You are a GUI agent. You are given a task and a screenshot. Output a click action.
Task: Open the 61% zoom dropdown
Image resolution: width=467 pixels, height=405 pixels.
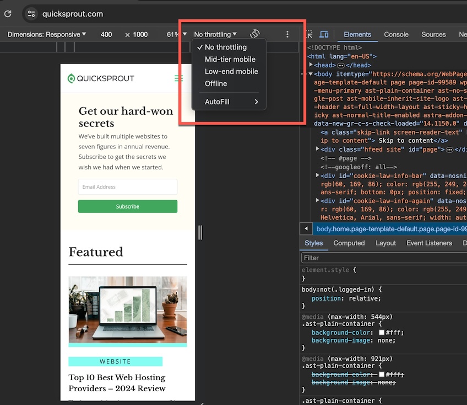tap(176, 34)
